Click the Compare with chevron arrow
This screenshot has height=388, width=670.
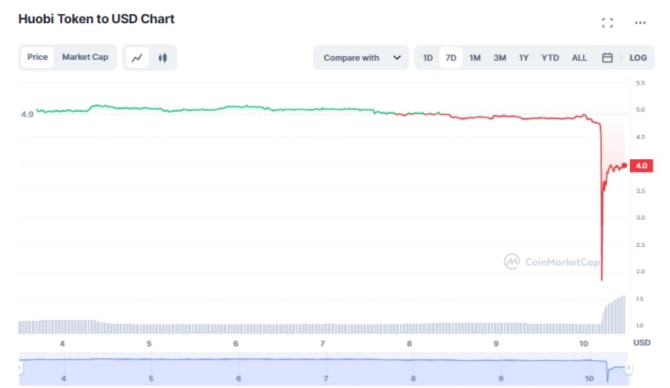[397, 58]
